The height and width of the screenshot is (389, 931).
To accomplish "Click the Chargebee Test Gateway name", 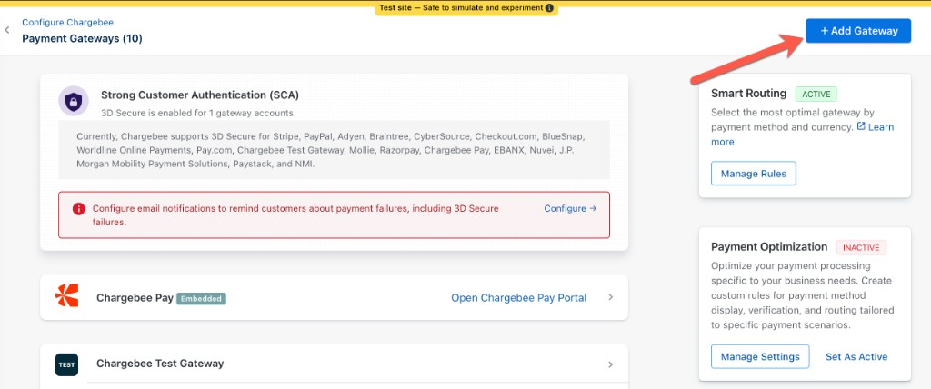I will (160, 364).
